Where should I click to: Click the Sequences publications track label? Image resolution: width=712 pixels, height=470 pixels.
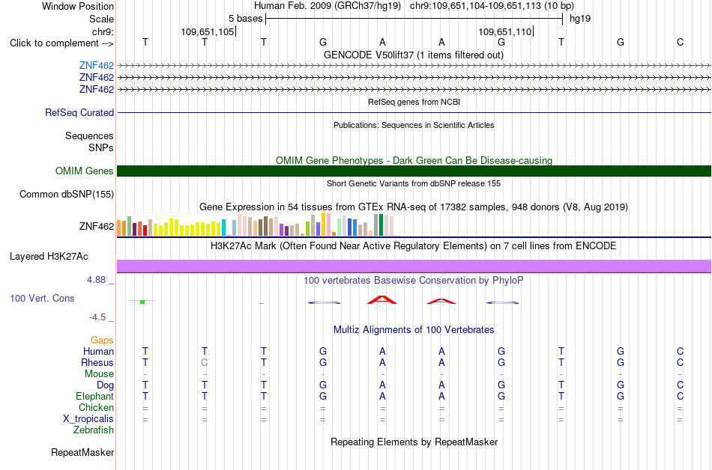click(89, 136)
